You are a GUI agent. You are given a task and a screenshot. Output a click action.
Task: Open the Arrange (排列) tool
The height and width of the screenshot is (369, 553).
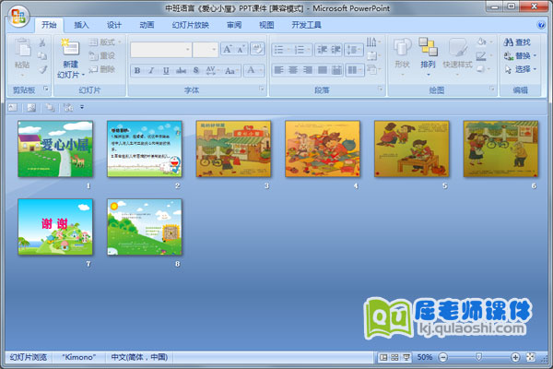click(x=428, y=53)
